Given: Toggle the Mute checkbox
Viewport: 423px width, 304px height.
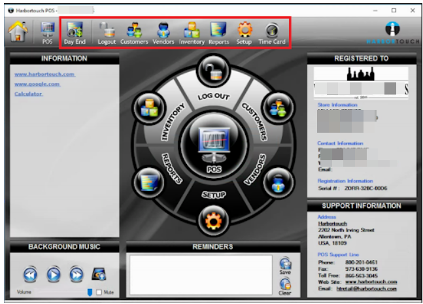Looking at the screenshot, I should (99, 292).
